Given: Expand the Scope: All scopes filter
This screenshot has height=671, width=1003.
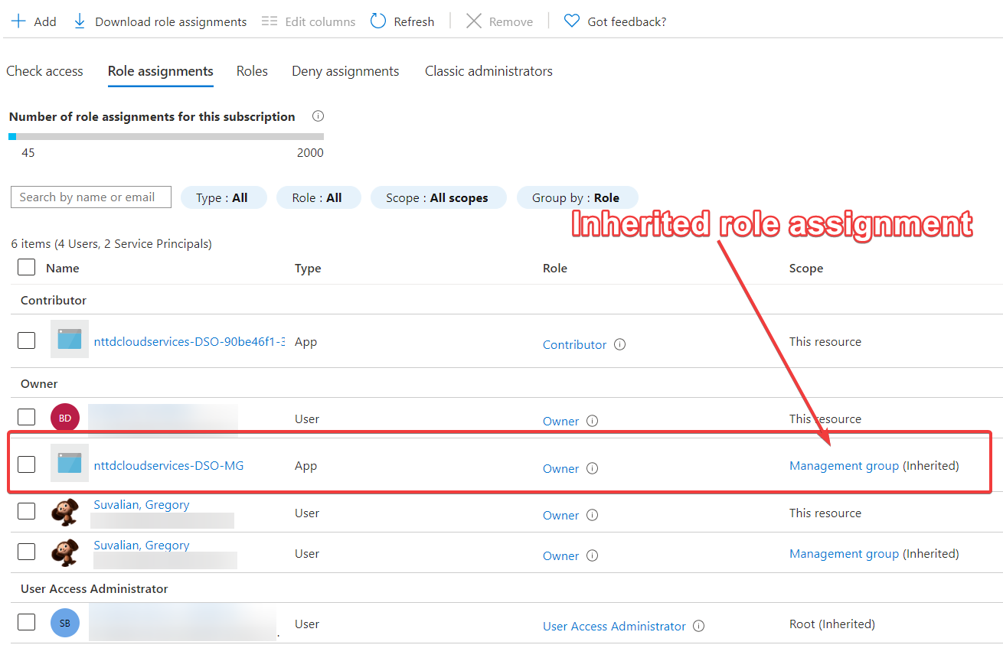Looking at the screenshot, I should [438, 197].
